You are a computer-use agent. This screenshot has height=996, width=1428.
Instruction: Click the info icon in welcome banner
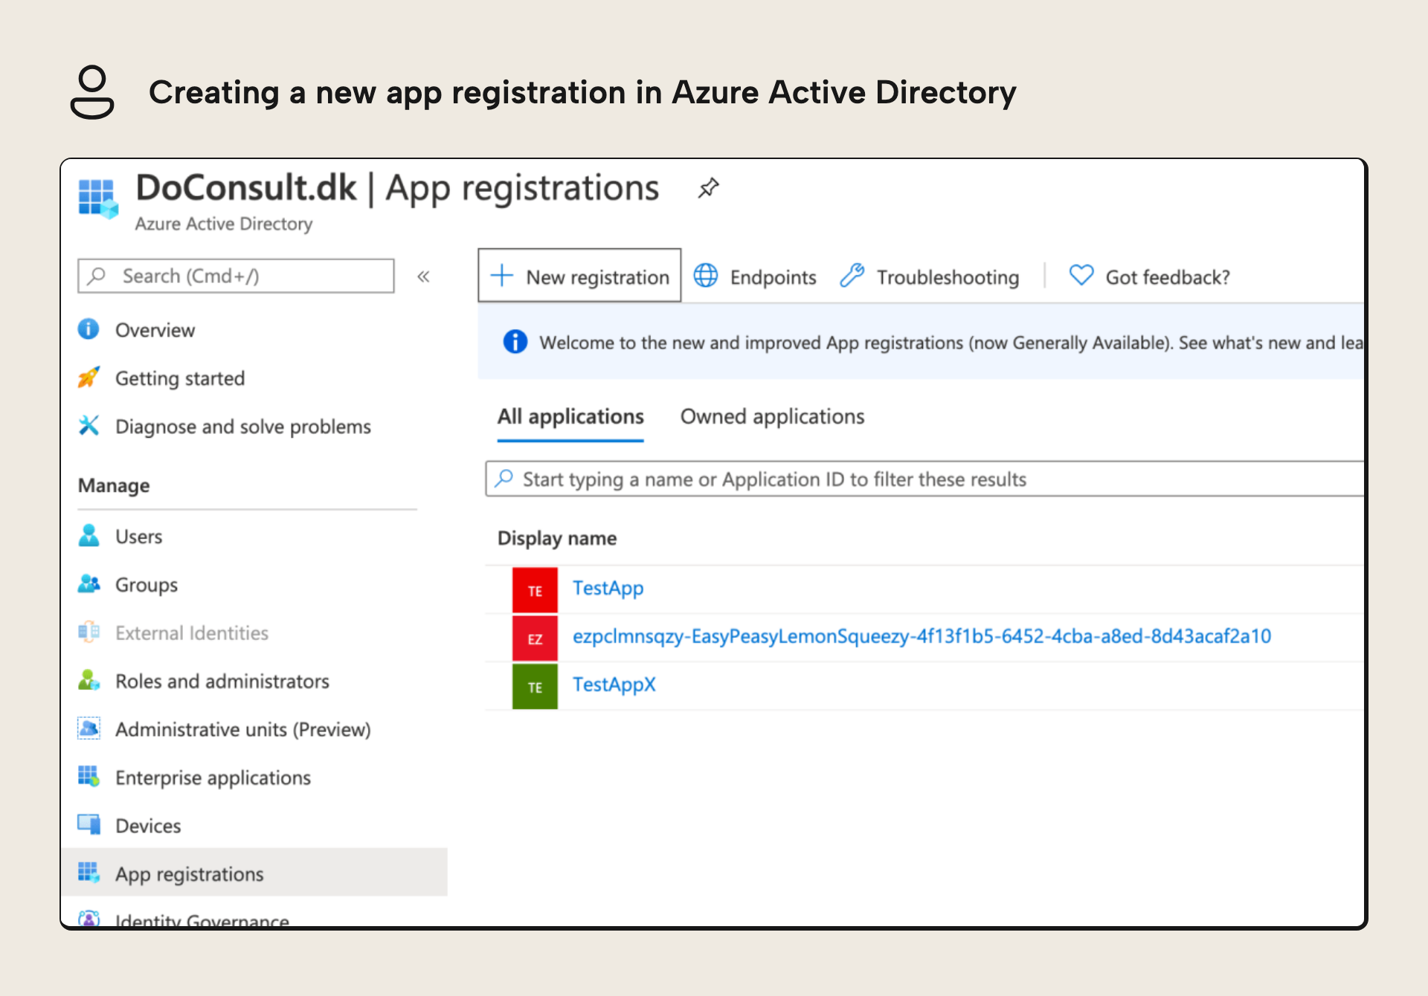click(515, 341)
